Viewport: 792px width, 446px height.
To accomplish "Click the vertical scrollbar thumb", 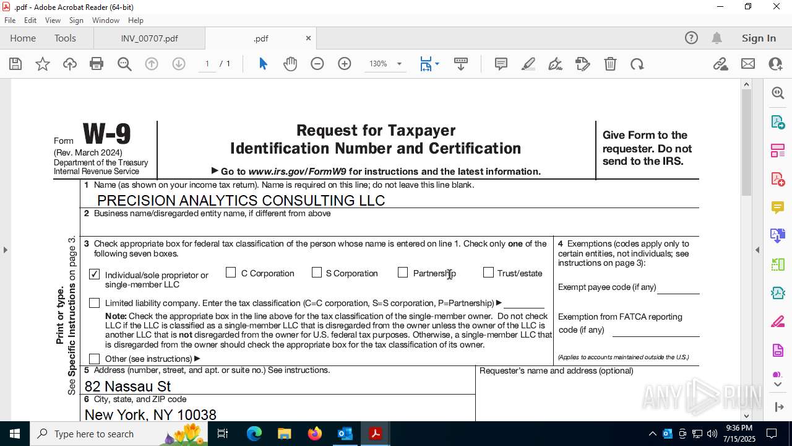I will tap(746, 142).
